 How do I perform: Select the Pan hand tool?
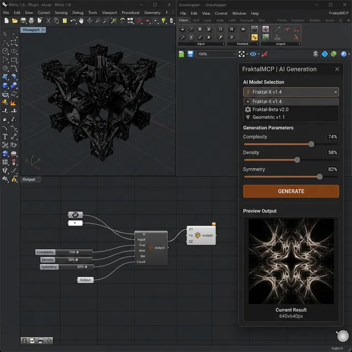pyautogui.click(x=81, y=21)
